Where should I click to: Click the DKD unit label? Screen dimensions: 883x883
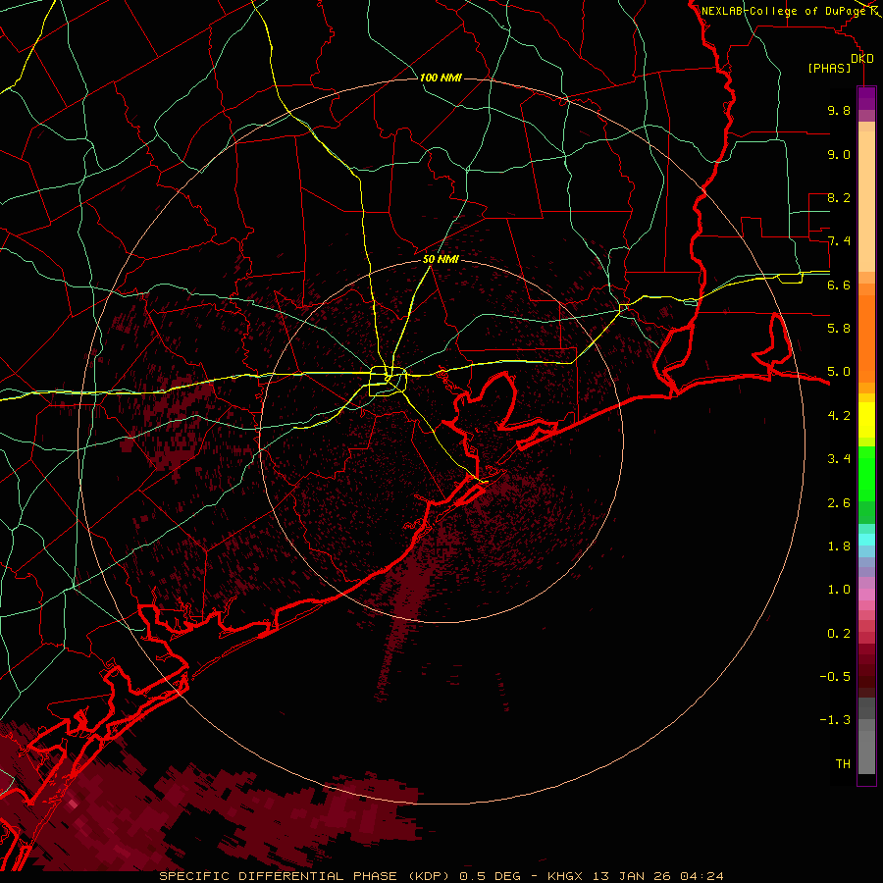(862, 59)
